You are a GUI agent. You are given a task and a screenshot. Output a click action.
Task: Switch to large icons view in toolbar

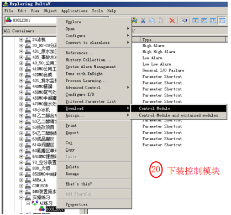click(195, 21)
